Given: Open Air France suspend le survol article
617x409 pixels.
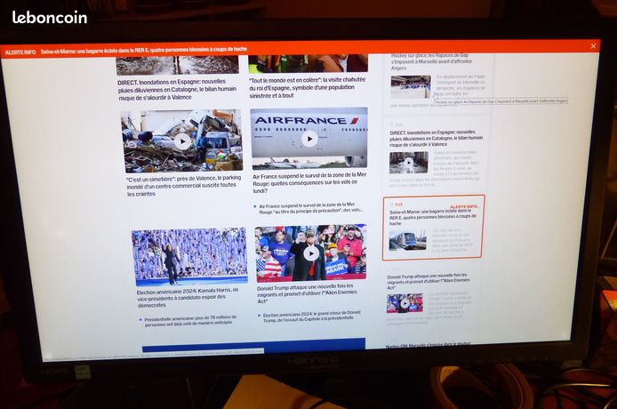Looking at the screenshot, I should pyautogui.click(x=309, y=182).
